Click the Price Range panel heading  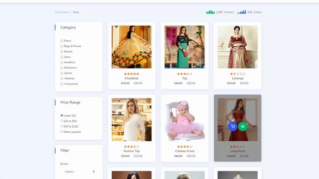coord(70,102)
